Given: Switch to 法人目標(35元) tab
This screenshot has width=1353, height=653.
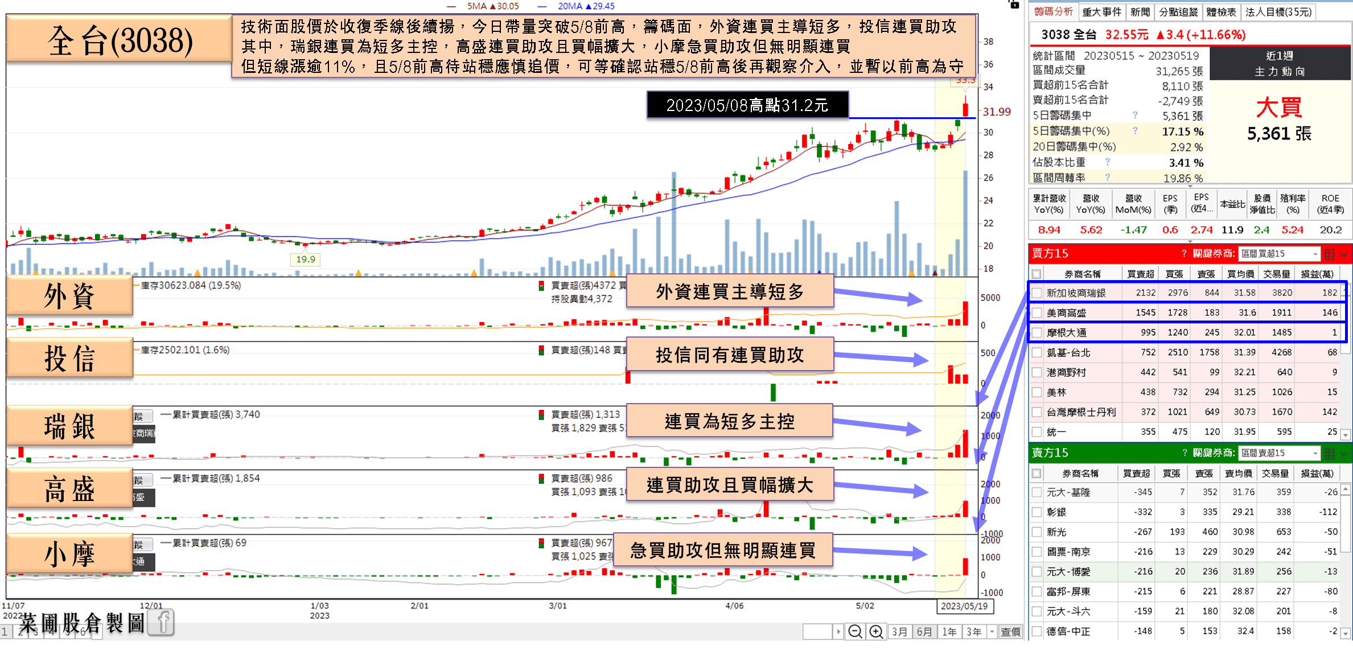Looking at the screenshot, I should 1278,12.
